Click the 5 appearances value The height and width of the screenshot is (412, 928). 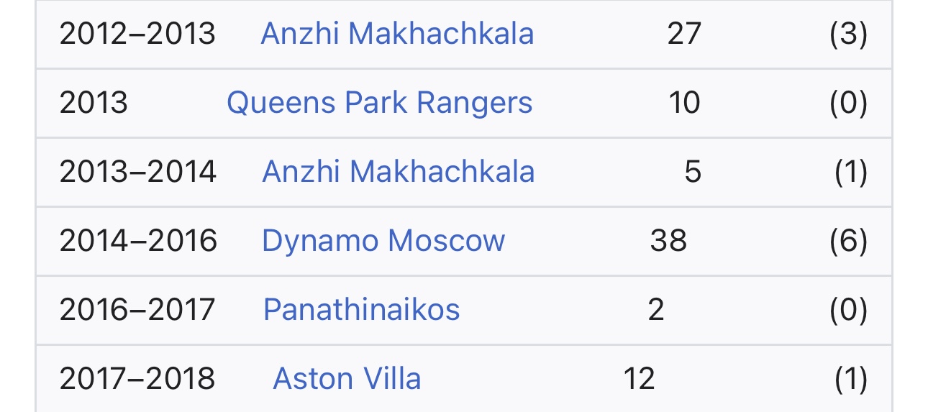coord(693,173)
